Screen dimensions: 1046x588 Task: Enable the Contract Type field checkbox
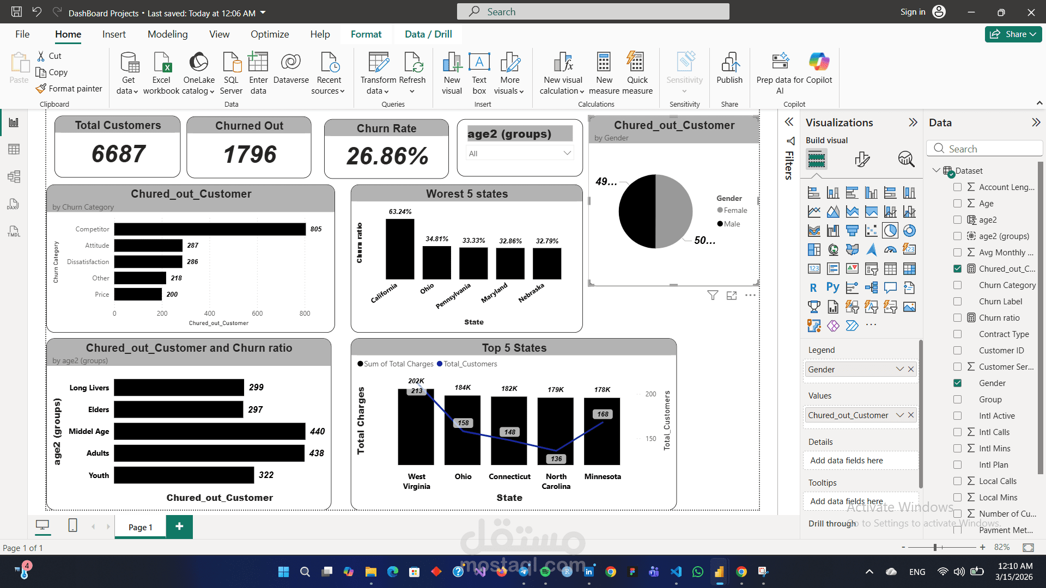click(957, 334)
